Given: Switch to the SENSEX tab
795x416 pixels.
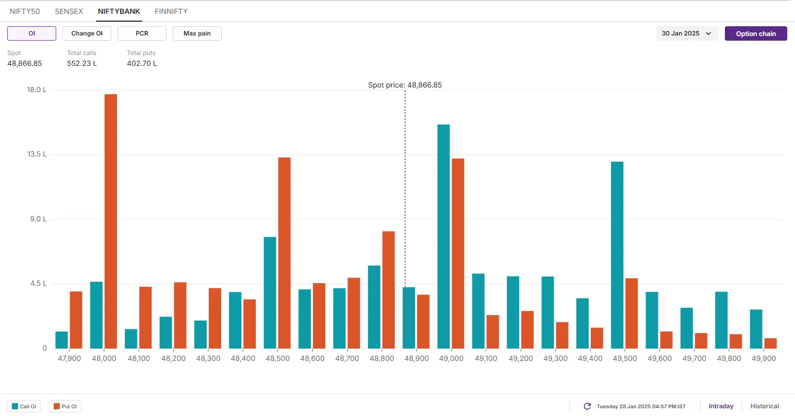Looking at the screenshot, I should 69,11.
